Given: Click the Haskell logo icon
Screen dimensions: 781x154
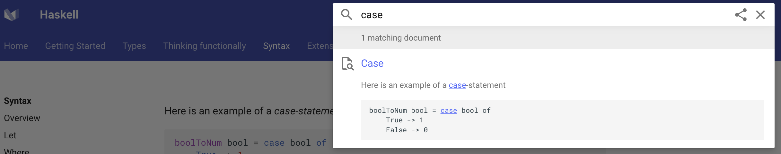Looking at the screenshot, I should [x=12, y=15].
